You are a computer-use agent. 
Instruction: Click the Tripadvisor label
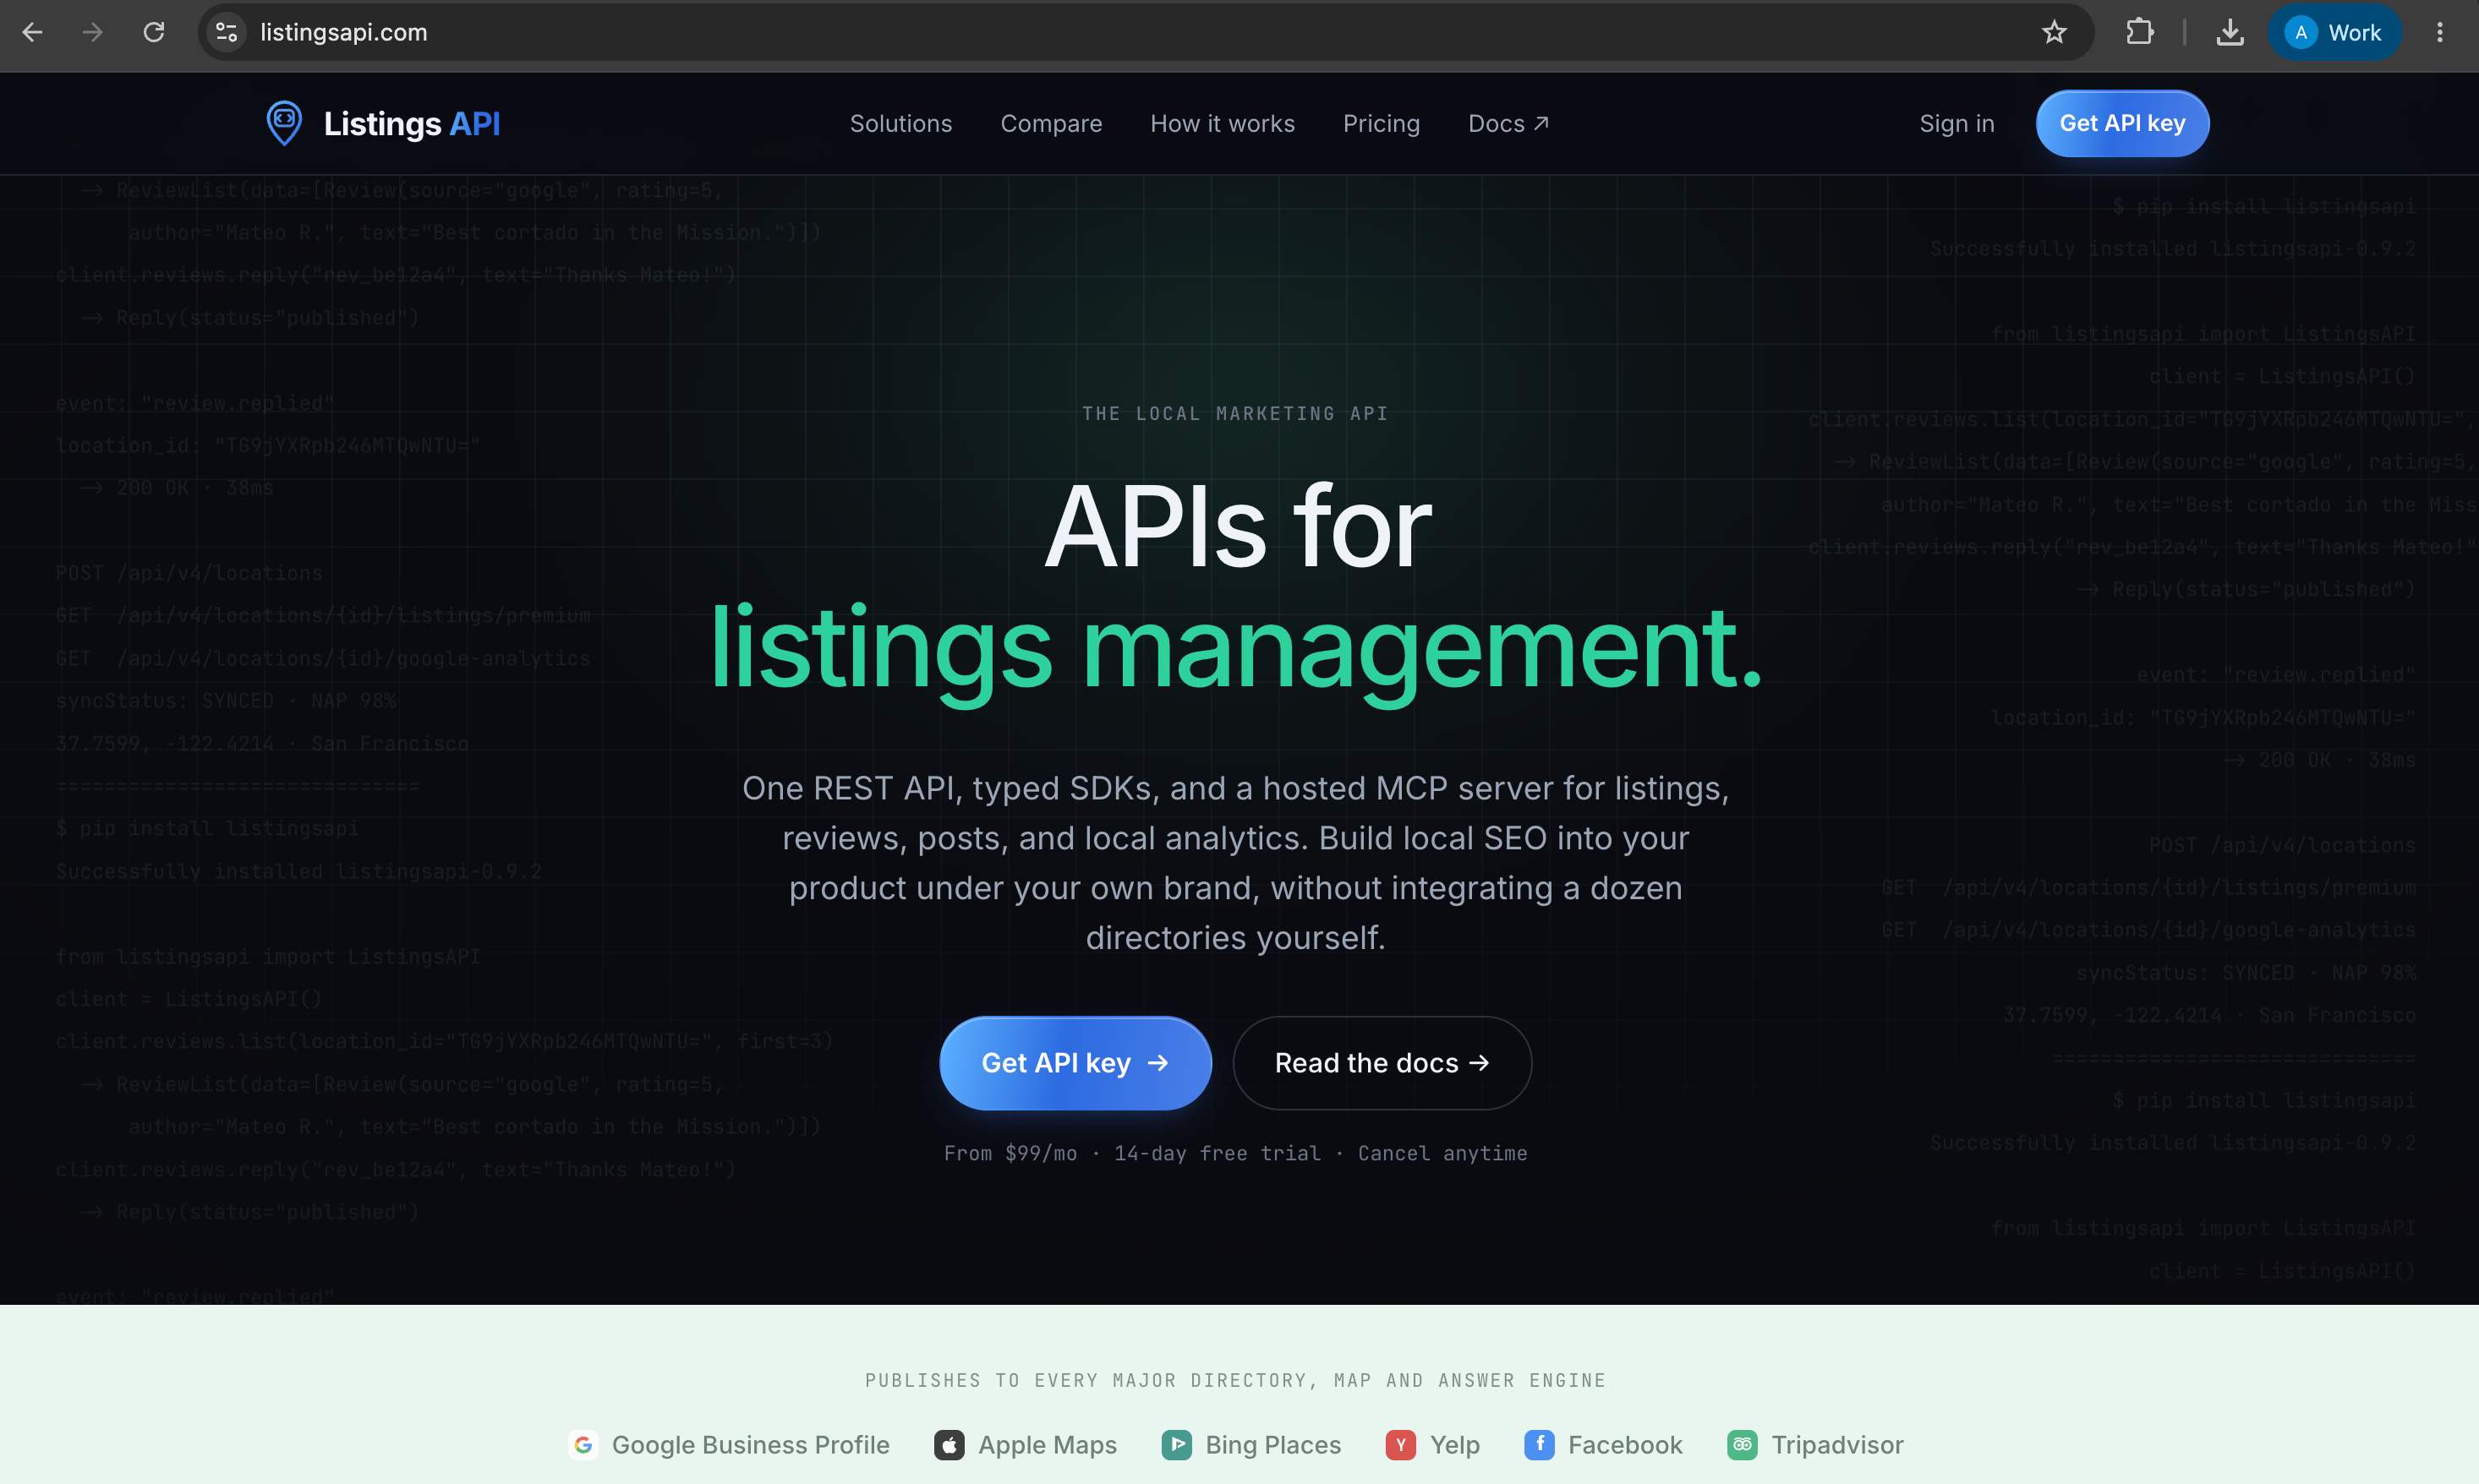click(1836, 1444)
